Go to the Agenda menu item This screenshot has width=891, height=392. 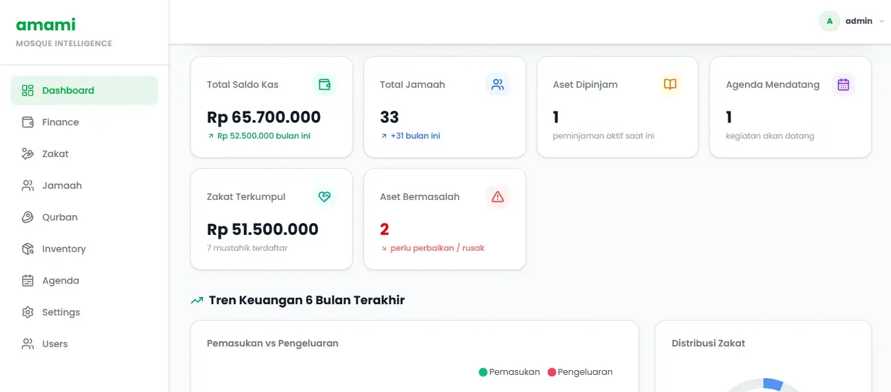[x=84, y=280]
